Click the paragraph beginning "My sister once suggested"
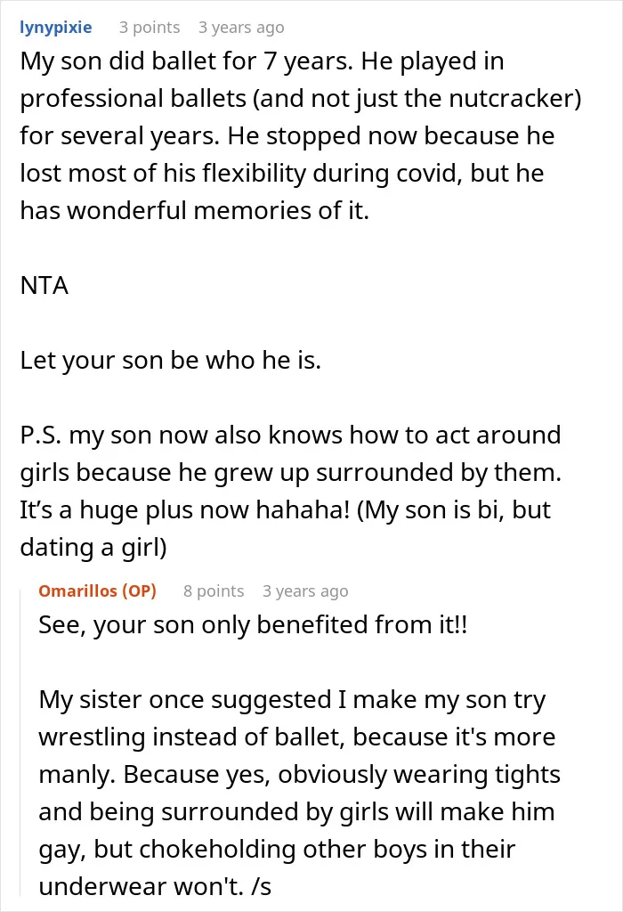 299,793
